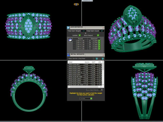Click the ring model in top-view viewport

click(x=29, y=26)
